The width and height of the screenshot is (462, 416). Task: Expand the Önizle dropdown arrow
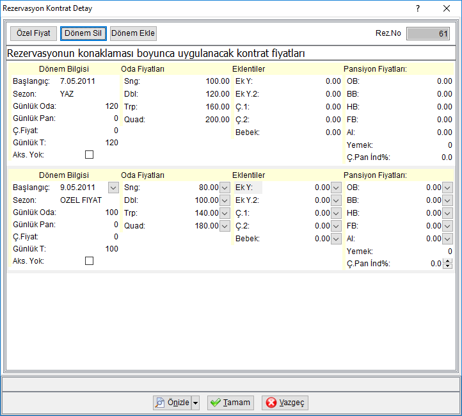point(196,403)
